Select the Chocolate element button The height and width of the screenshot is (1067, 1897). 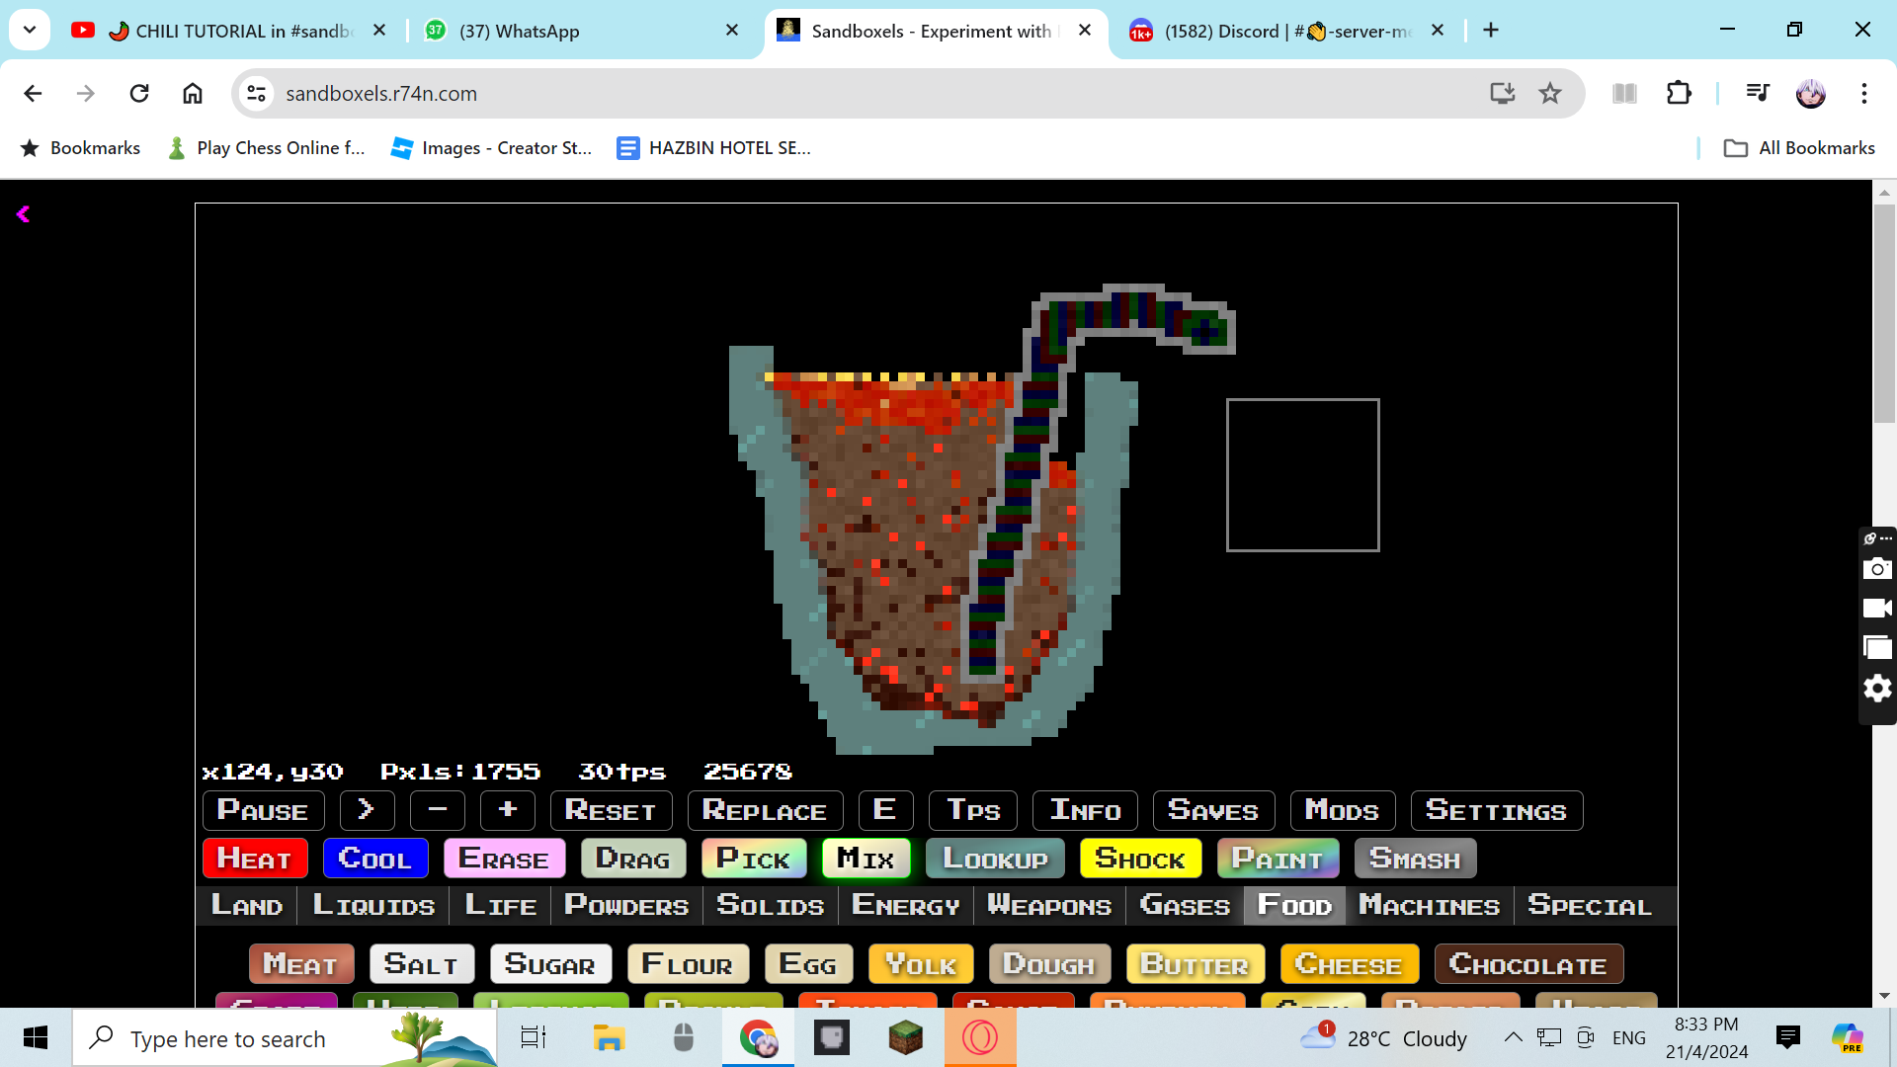(1527, 964)
